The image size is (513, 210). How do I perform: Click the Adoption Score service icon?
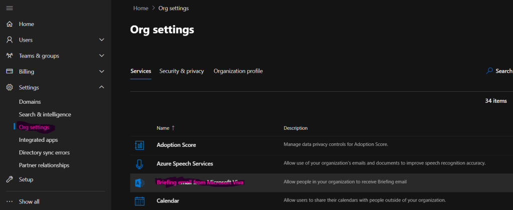(x=140, y=145)
